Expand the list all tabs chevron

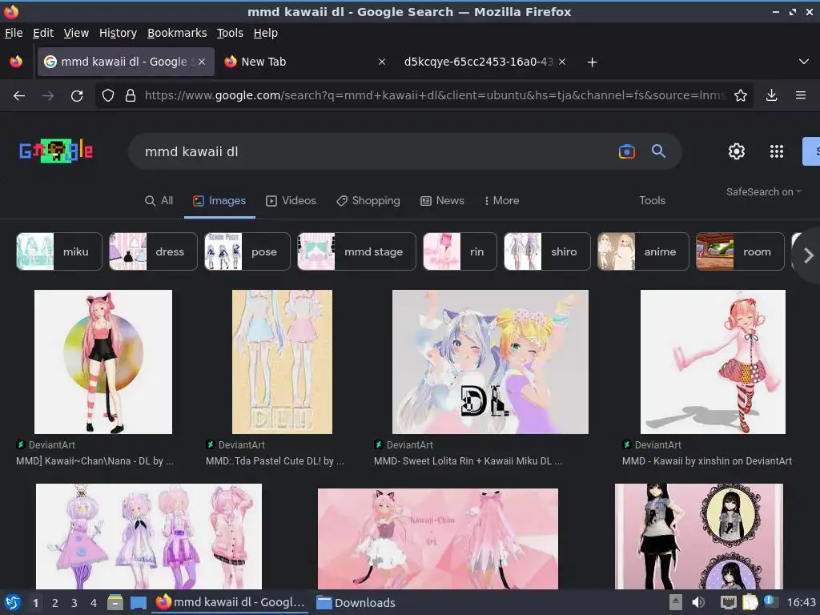tap(804, 62)
